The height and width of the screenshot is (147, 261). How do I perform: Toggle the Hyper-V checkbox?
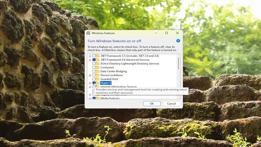[x=94, y=83]
